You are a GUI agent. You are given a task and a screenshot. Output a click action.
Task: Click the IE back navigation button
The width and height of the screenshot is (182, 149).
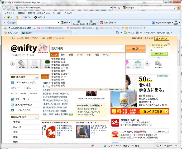click(4, 8)
